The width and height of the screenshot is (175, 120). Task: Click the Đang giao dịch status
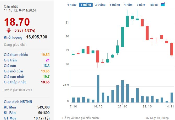15,45
